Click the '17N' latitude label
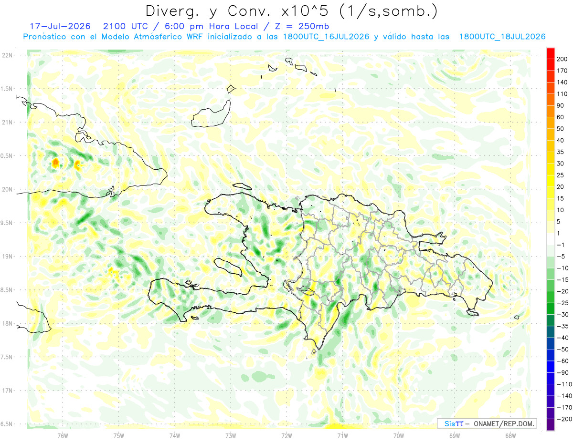The image size is (573, 442). tap(7, 391)
